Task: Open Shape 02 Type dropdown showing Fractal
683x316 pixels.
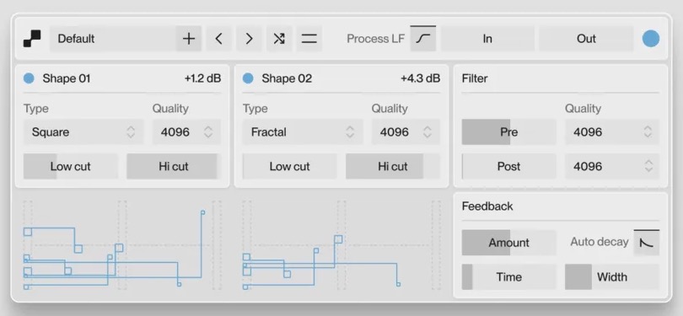Action: click(x=303, y=132)
